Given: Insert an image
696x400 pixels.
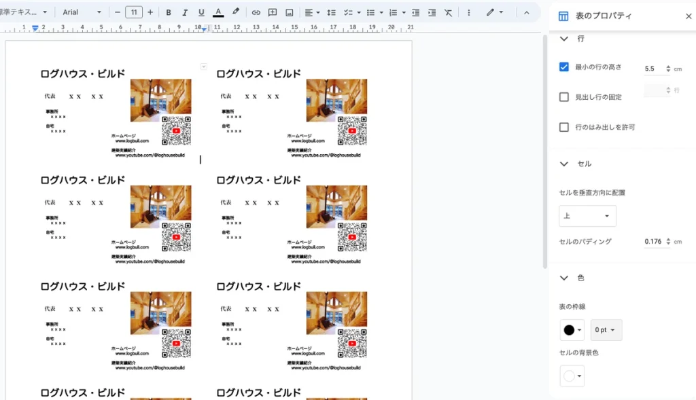Looking at the screenshot, I should [x=290, y=12].
